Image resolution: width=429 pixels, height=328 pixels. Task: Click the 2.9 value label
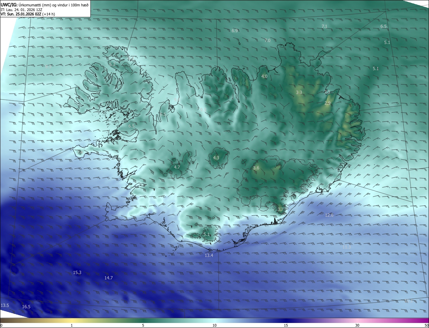[x=327, y=103]
